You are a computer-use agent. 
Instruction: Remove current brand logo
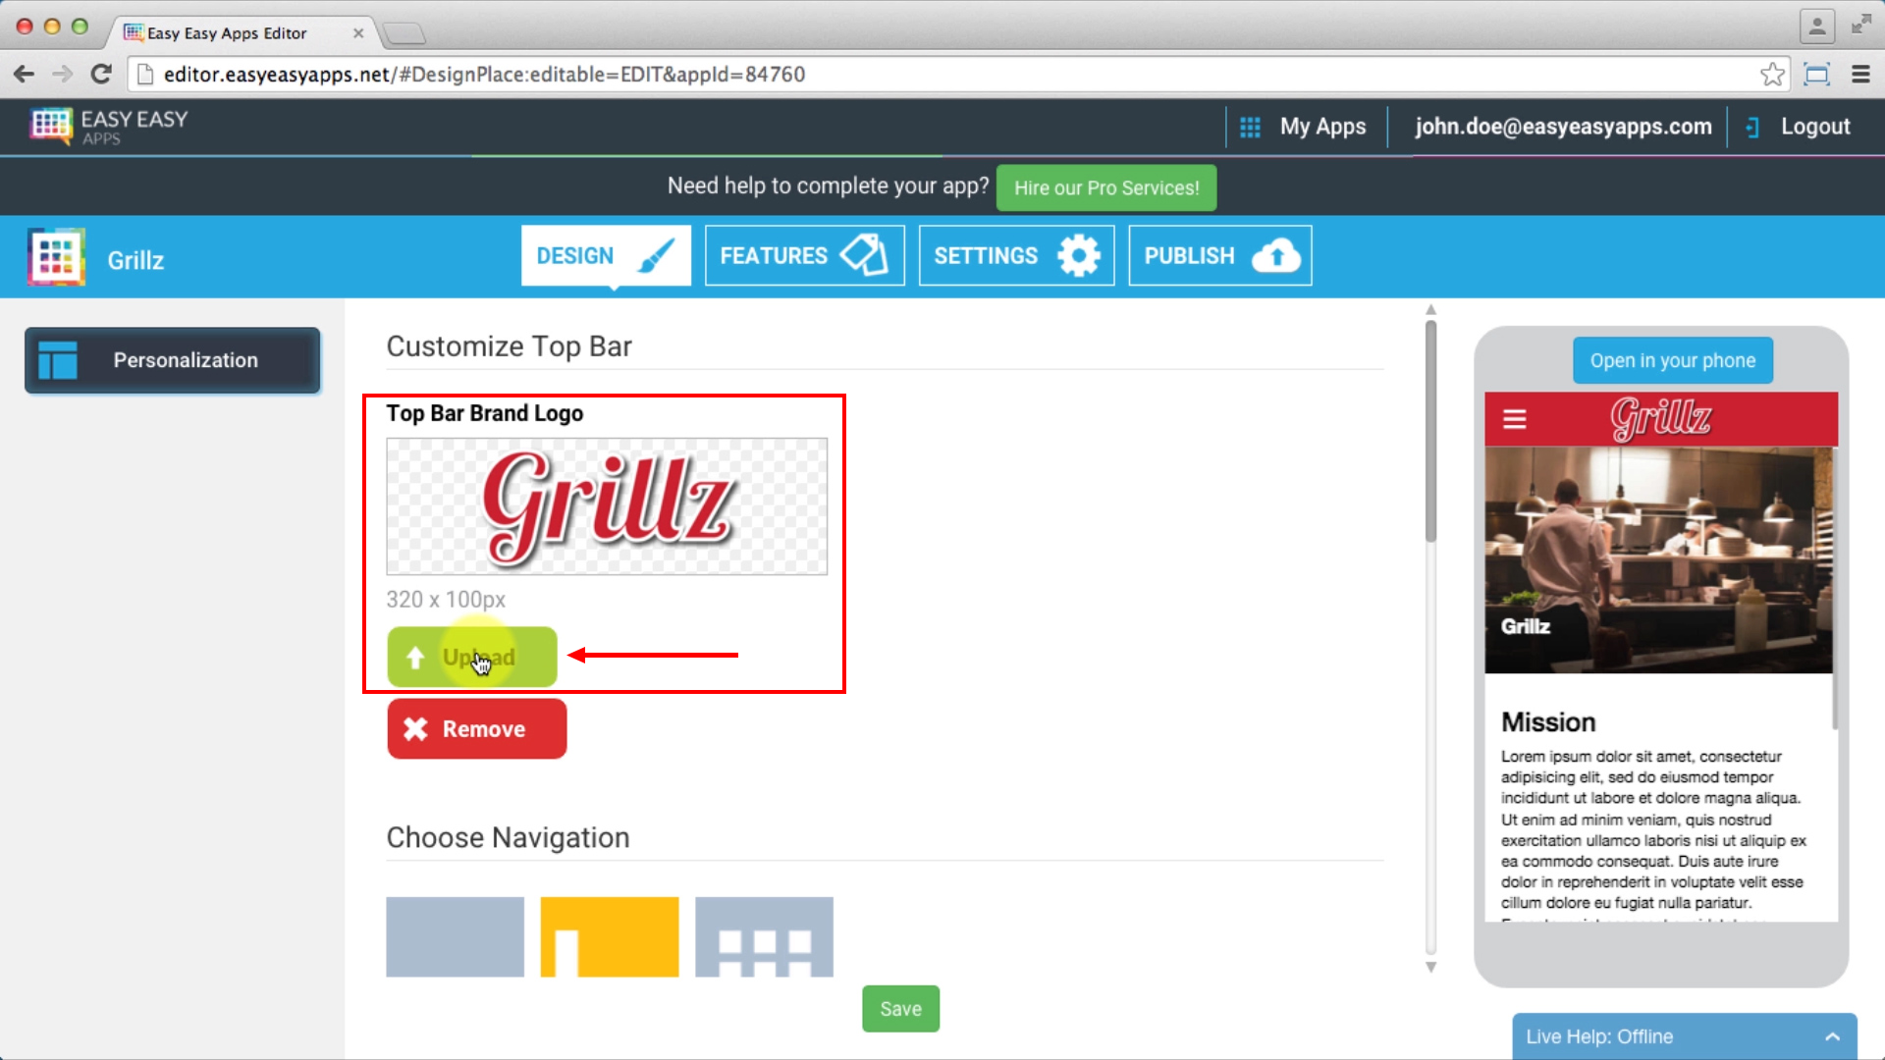[x=476, y=728]
